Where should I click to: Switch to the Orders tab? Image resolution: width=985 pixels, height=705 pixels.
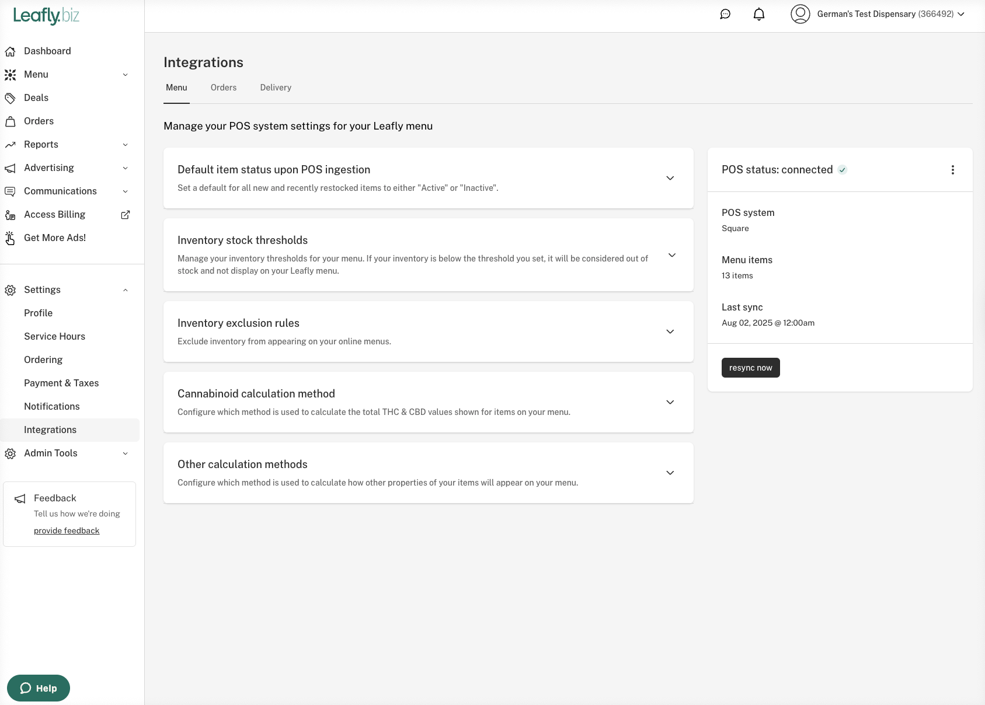(x=223, y=88)
